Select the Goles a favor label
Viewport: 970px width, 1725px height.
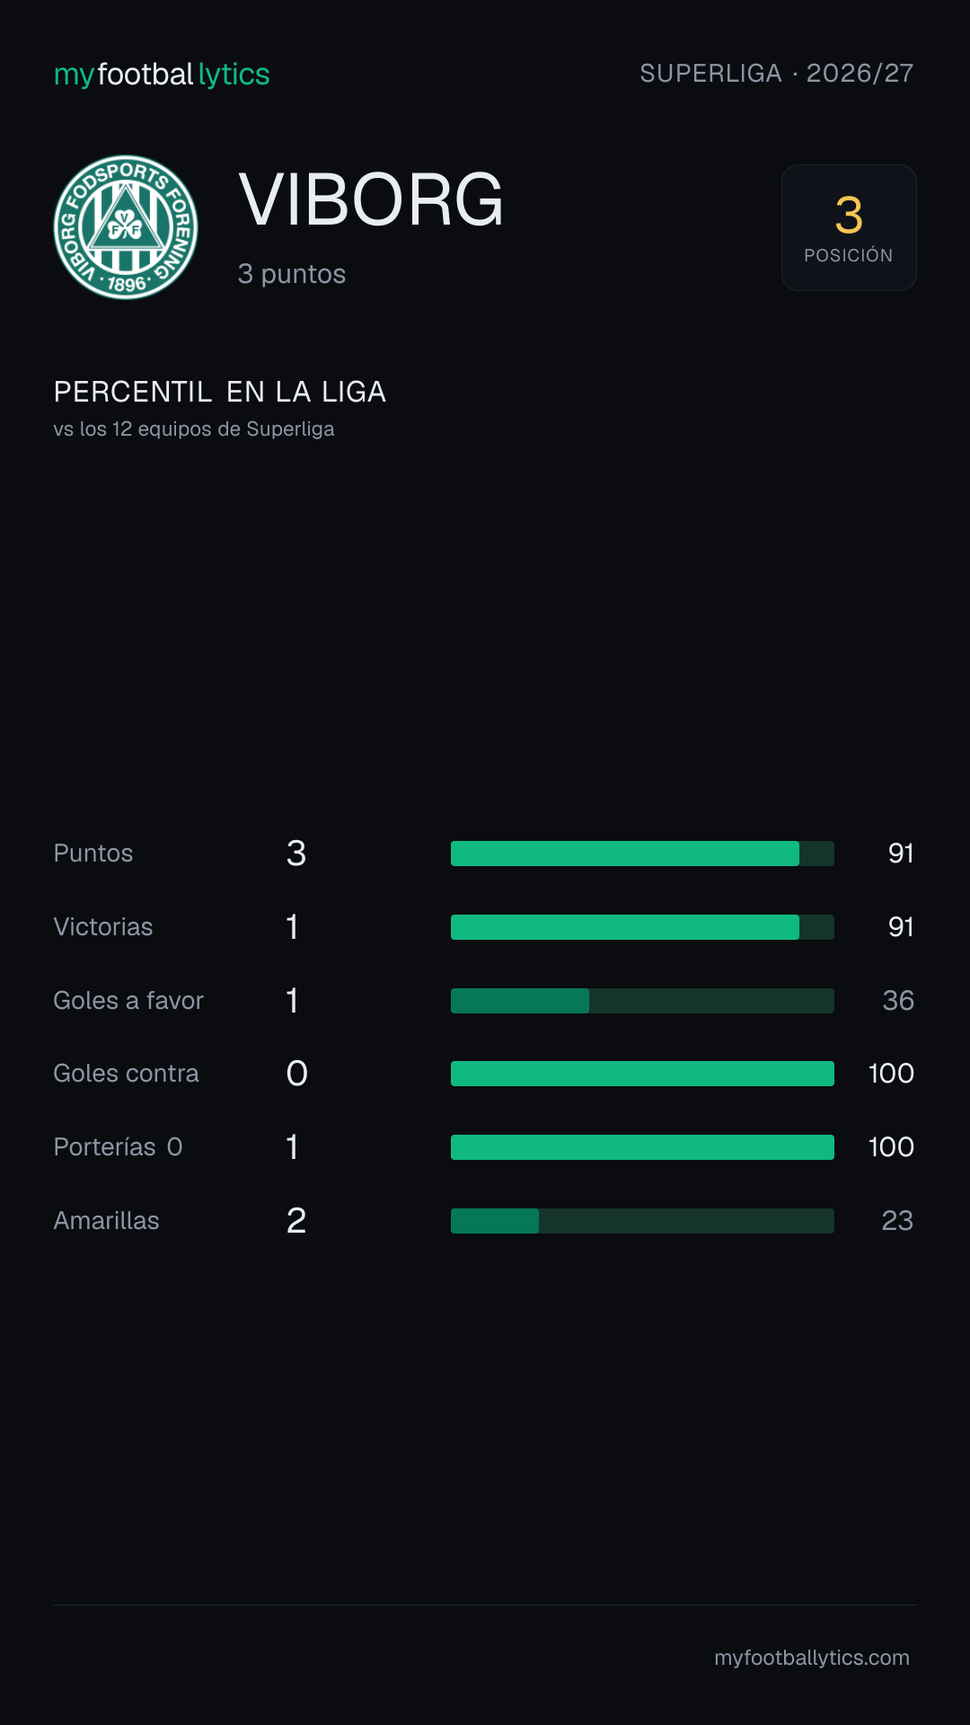[128, 1001]
